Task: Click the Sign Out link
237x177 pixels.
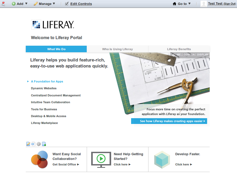Action: tap(230, 4)
